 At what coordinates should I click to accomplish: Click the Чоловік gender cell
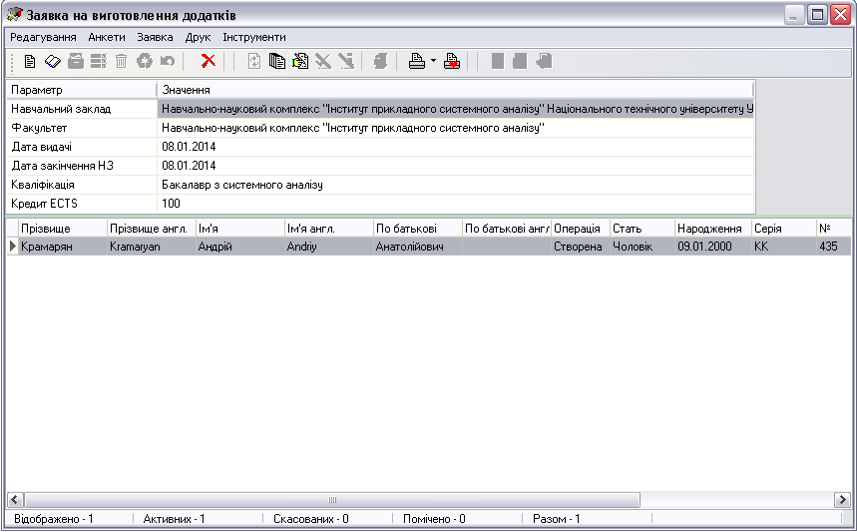(643, 247)
